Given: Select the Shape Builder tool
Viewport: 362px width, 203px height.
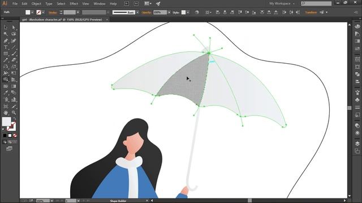Looking at the screenshot, I should [x=6, y=80].
